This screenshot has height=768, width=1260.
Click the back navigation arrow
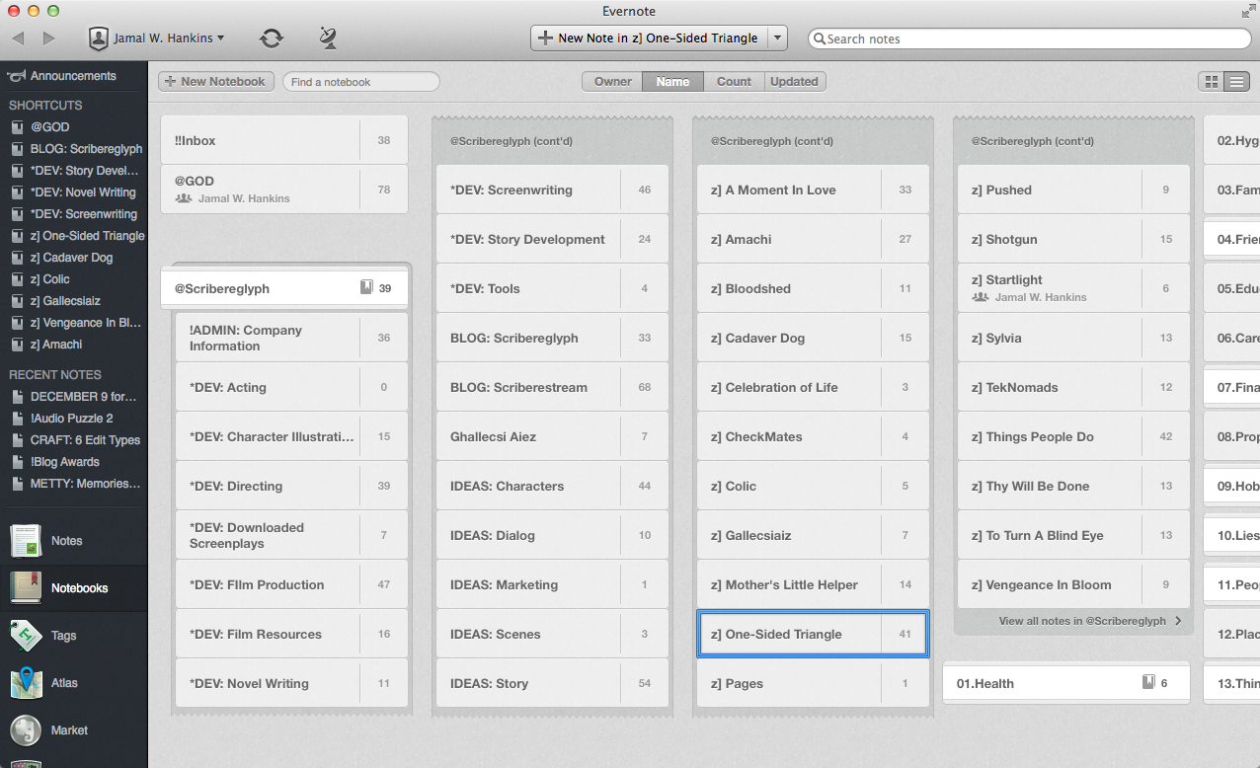19,38
